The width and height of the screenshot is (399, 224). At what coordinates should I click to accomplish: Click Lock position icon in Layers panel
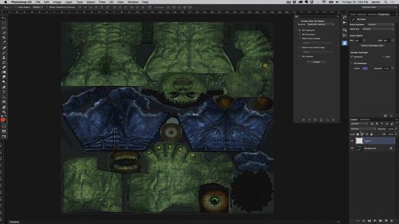pos(367,134)
